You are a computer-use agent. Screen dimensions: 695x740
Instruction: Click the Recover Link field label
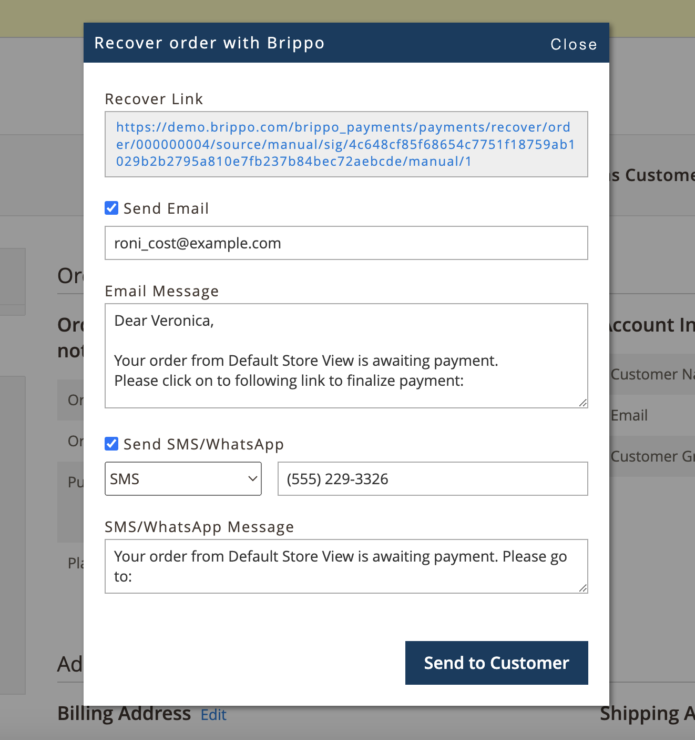tap(154, 99)
